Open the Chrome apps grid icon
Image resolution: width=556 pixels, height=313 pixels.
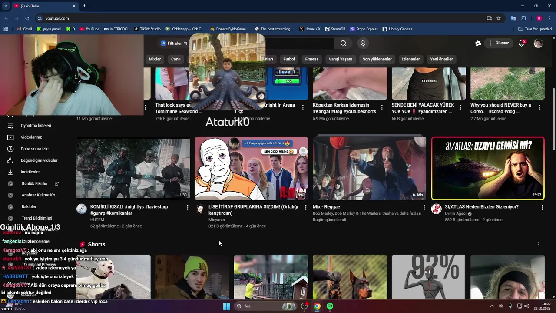(x=6, y=29)
